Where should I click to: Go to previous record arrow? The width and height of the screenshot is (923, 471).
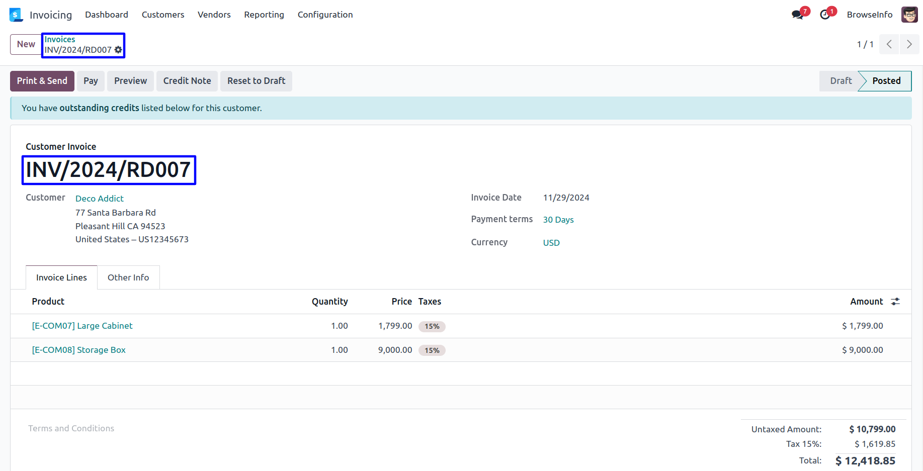click(x=889, y=44)
